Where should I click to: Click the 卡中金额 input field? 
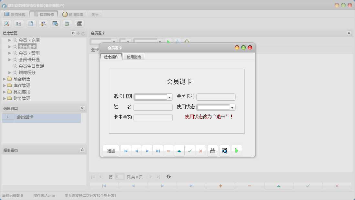pos(153,117)
